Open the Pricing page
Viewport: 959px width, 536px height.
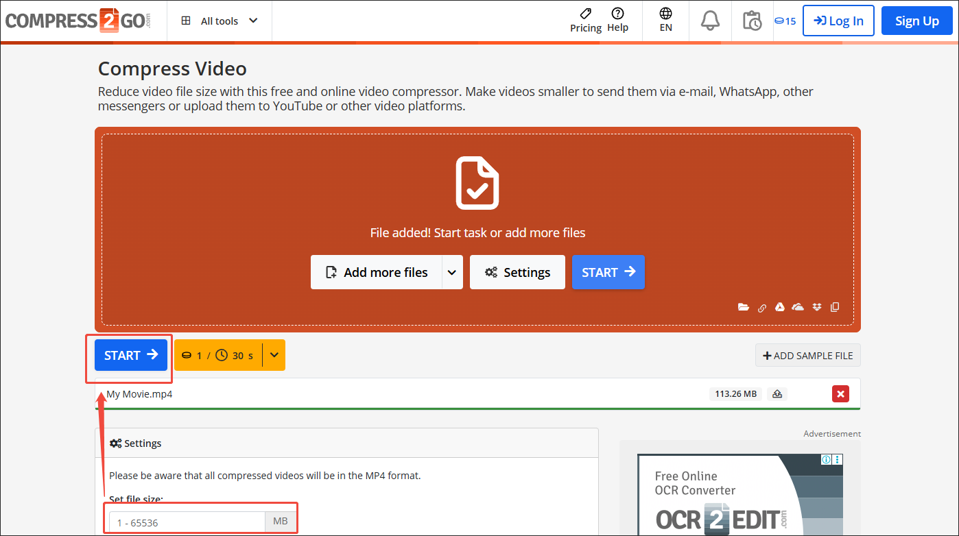(585, 21)
